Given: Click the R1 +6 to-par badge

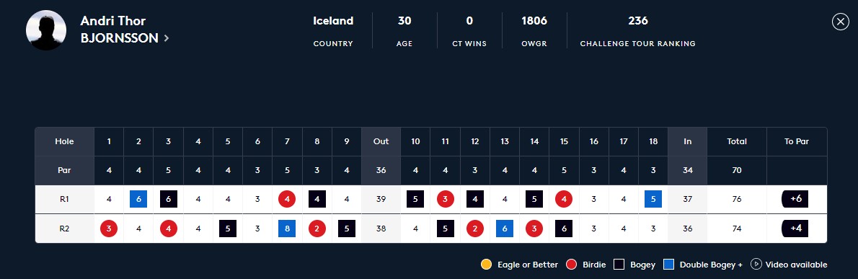Looking at the screenshot, I should [x=796, y=199].
